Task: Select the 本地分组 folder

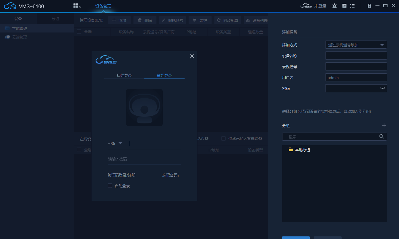Action: coord(299,150)
